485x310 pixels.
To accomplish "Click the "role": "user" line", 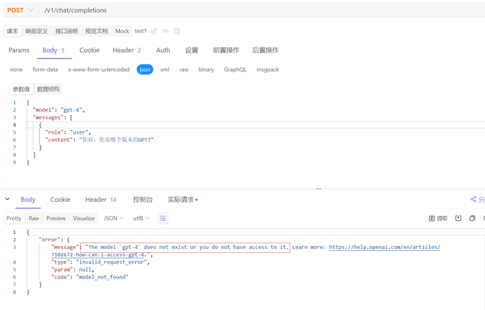I will [x=68, y=132].
